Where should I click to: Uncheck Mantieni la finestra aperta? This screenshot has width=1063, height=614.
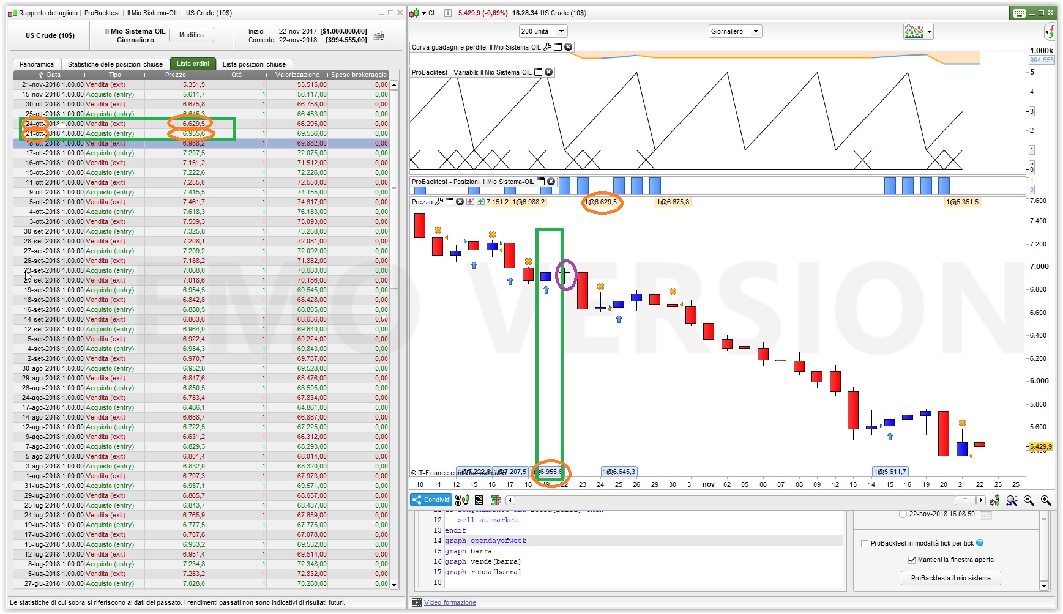(x=912, y=560)
